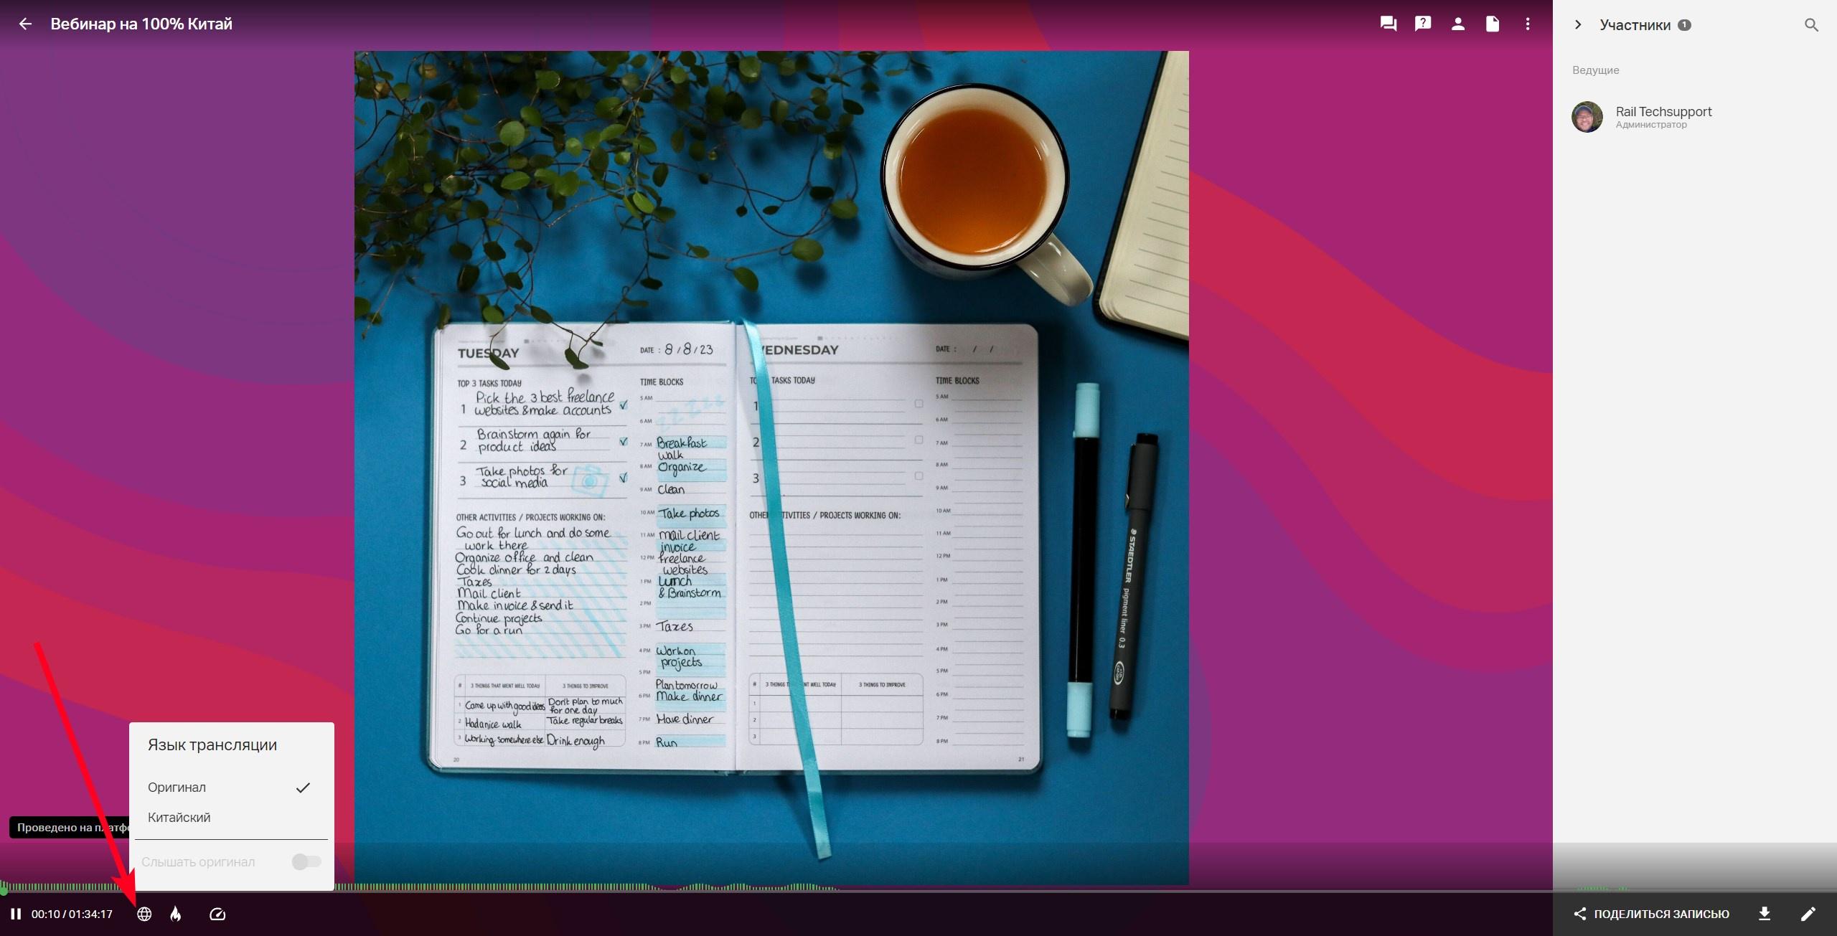Toggle the Слышать оригинал switch
The height and width of the screenshot is (936, 1837).
(306, 861)
